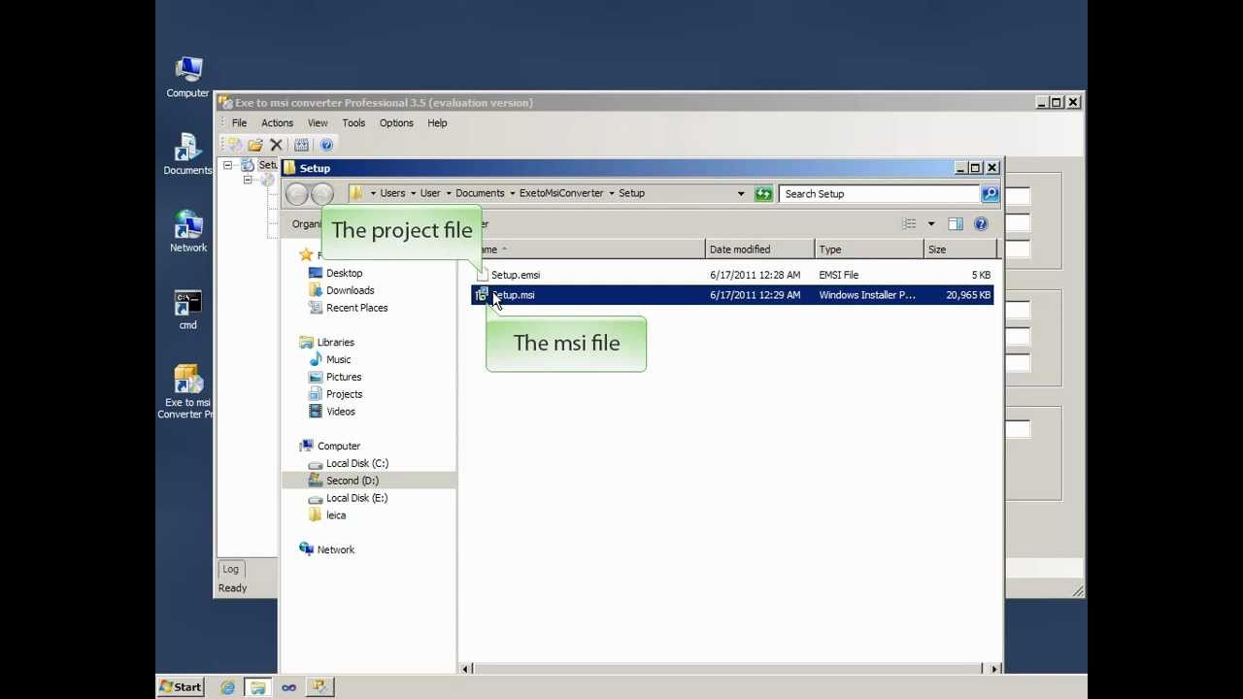Open the dropdown arrow before Documents breadcrumb
1243x699 pixels.
(449, 193)
